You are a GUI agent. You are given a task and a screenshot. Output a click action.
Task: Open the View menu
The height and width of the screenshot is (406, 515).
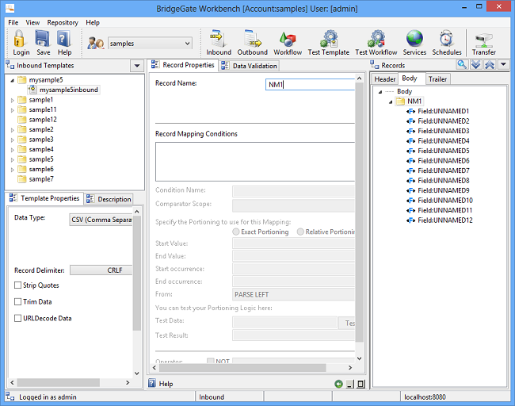[32, 22]
